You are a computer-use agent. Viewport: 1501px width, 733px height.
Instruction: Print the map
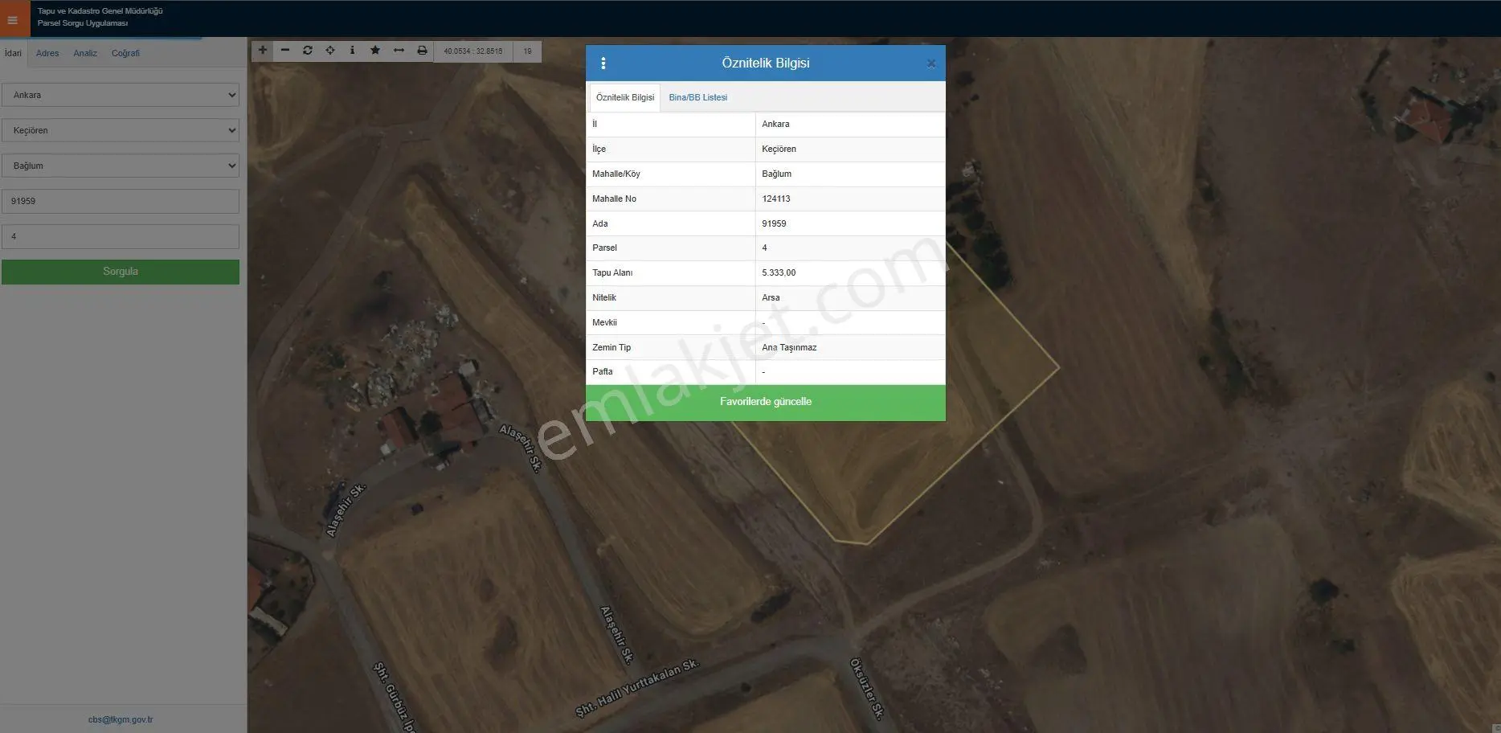tap(422, 51)
